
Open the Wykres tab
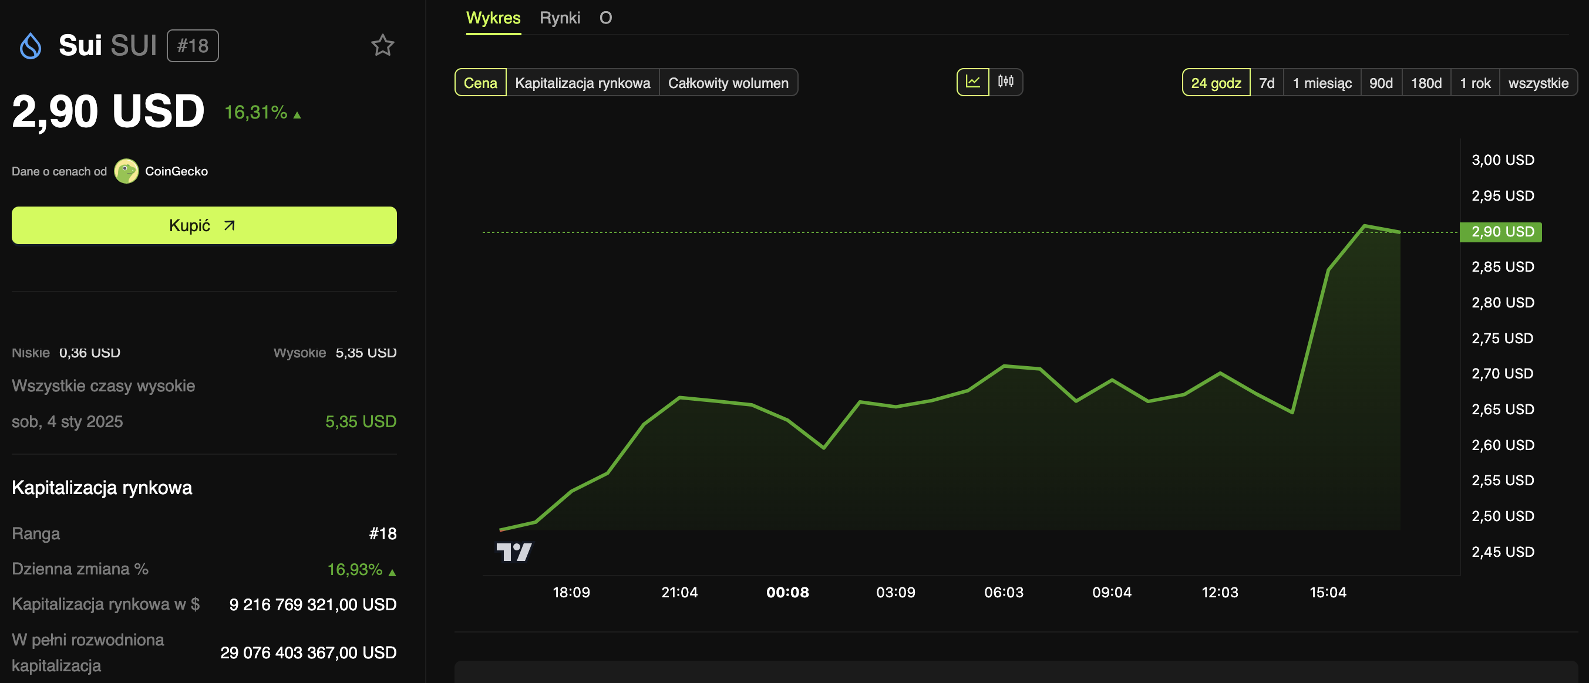tap(493, 18)
